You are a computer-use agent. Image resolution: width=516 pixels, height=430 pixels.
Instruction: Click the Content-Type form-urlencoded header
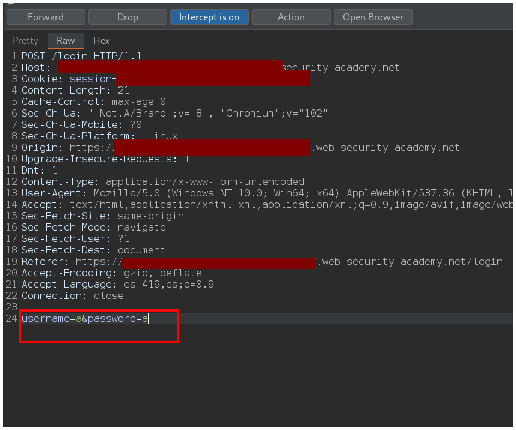click(162, 182)
